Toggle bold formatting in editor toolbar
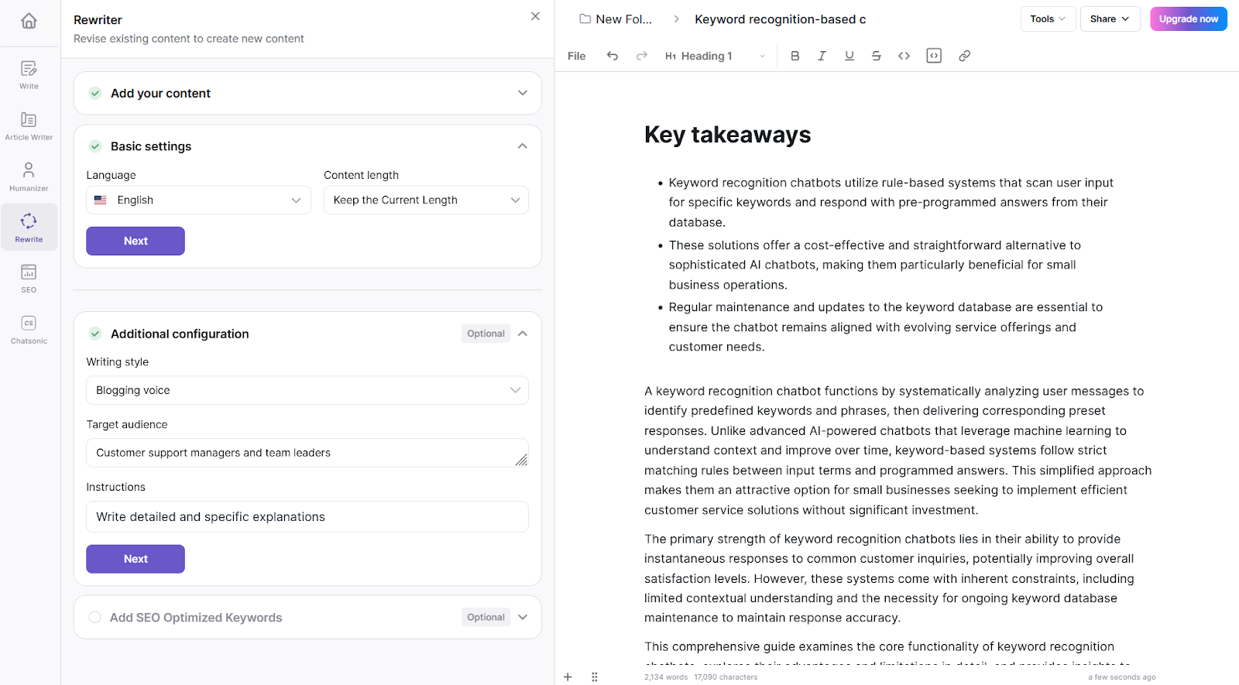 (x=795, y=56)
